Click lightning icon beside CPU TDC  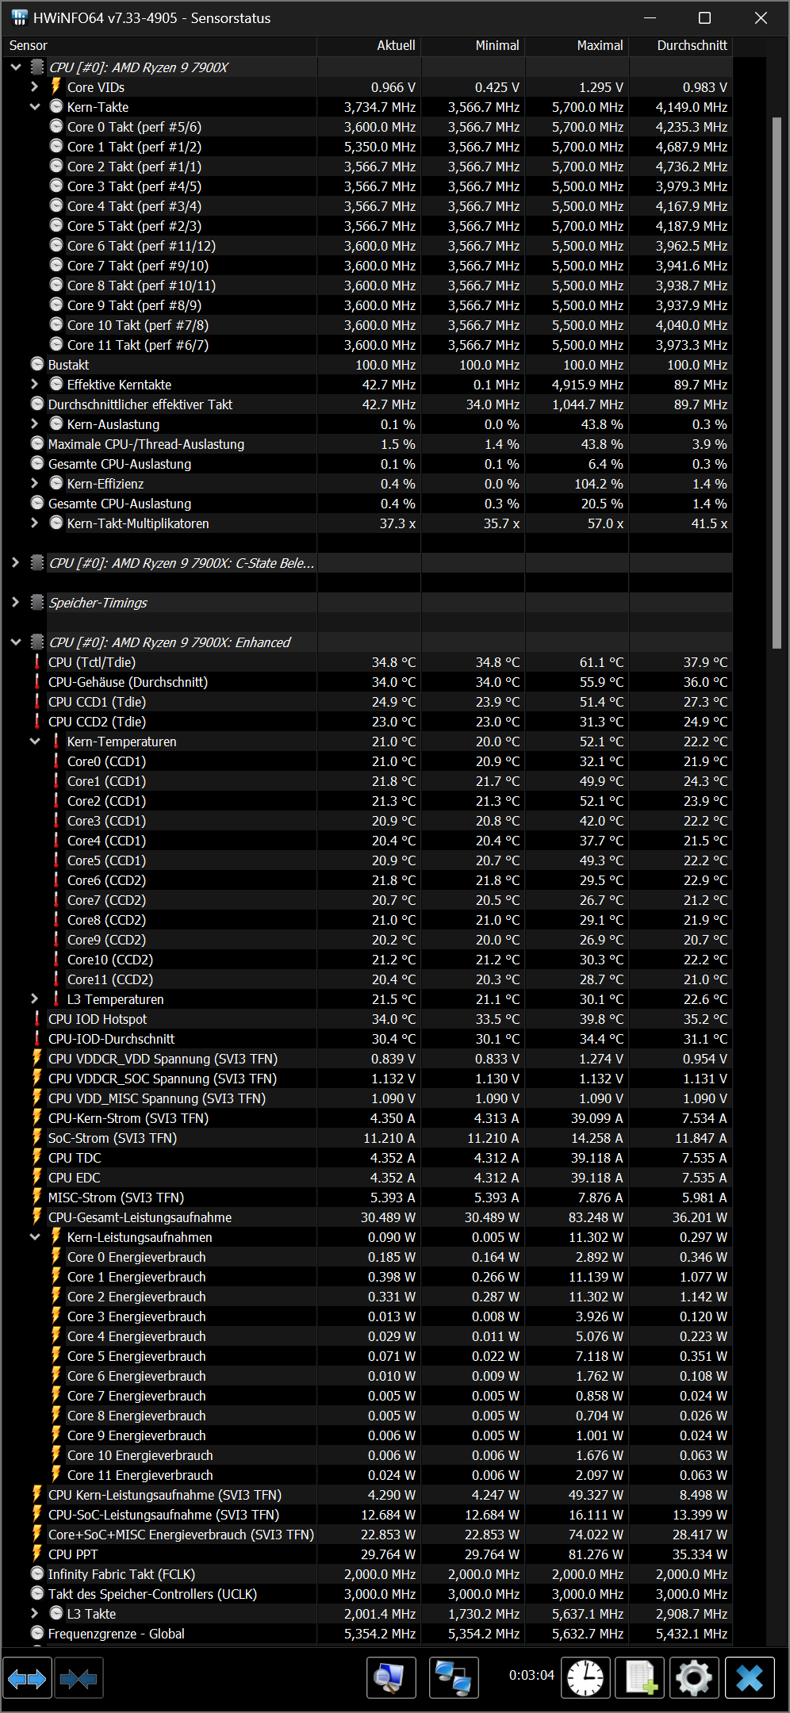tap(37, 1157)
